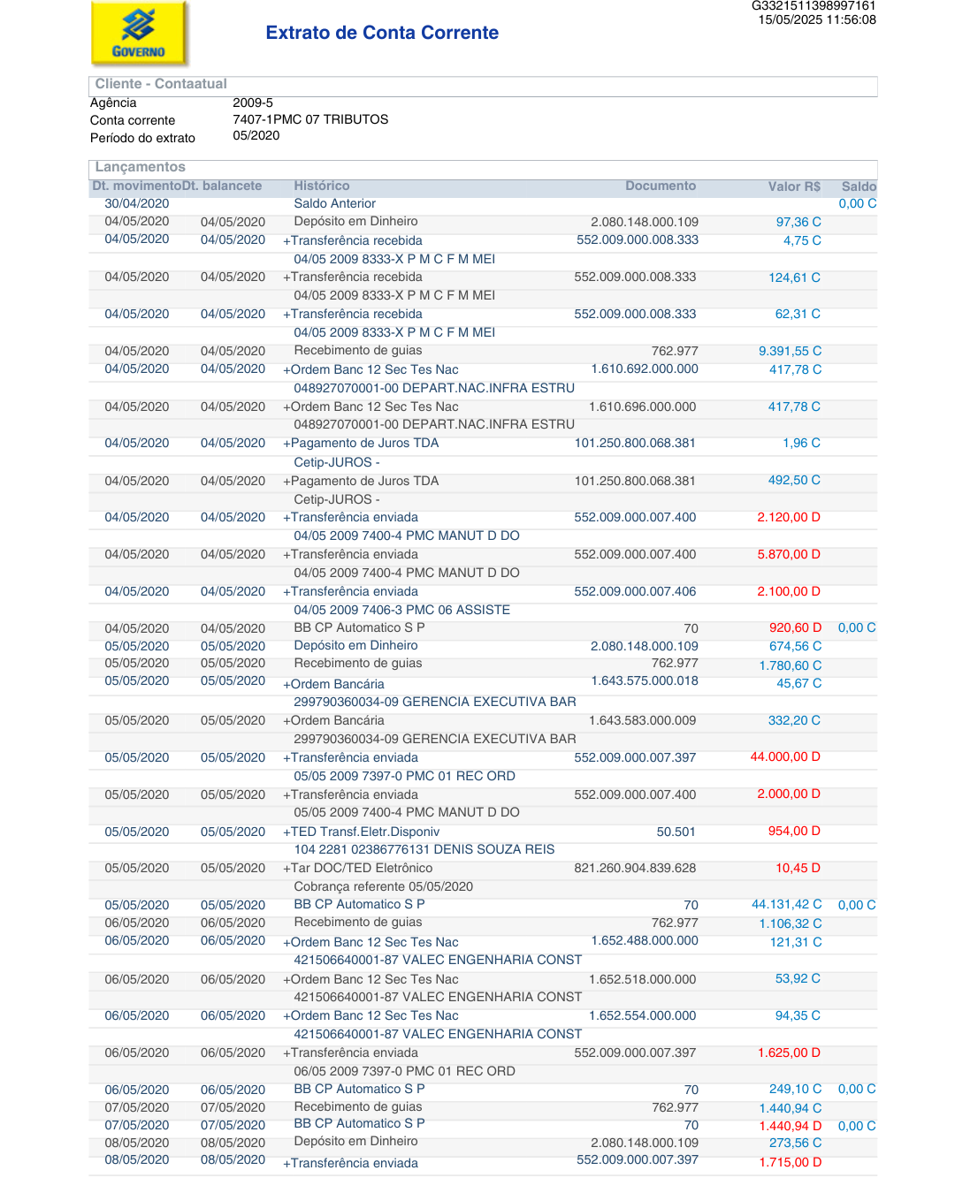This screenshot has height=1193, width=955.
Task: Select the 44.000,00 D transfer amount
Action: point(785,756)
